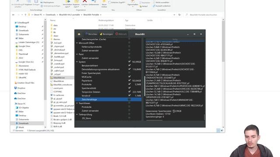Image resolution: width=280 pixels, height=157 pixels.
Task: Click the Vorschau preview button in BleachBit
Action: point(91,34)
